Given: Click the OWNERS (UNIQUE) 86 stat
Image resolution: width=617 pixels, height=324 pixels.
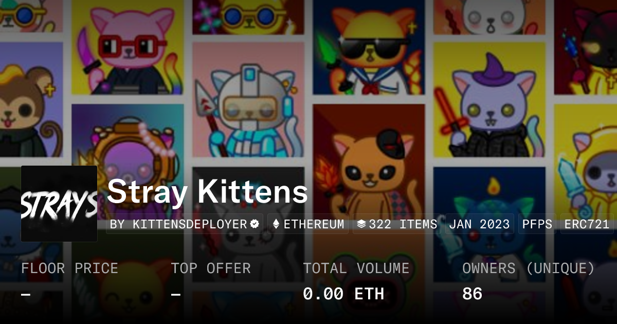Looking at the screenshot, I should [529, 281].
